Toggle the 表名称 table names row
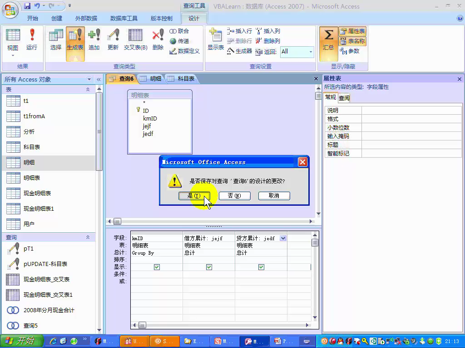Screen dimensions: 465x348 tap(352, 41)
